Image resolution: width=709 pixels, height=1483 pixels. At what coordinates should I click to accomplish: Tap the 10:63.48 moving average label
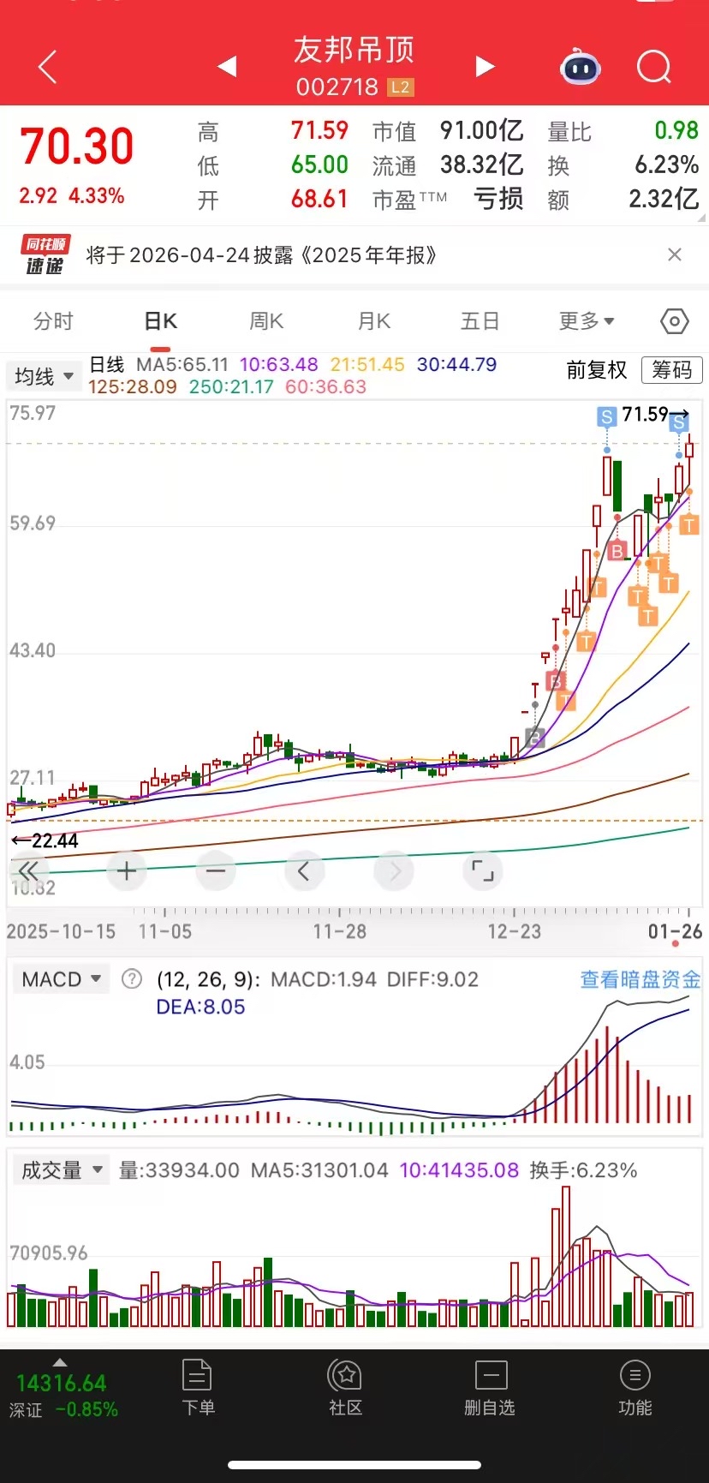(x=278, y=364)
